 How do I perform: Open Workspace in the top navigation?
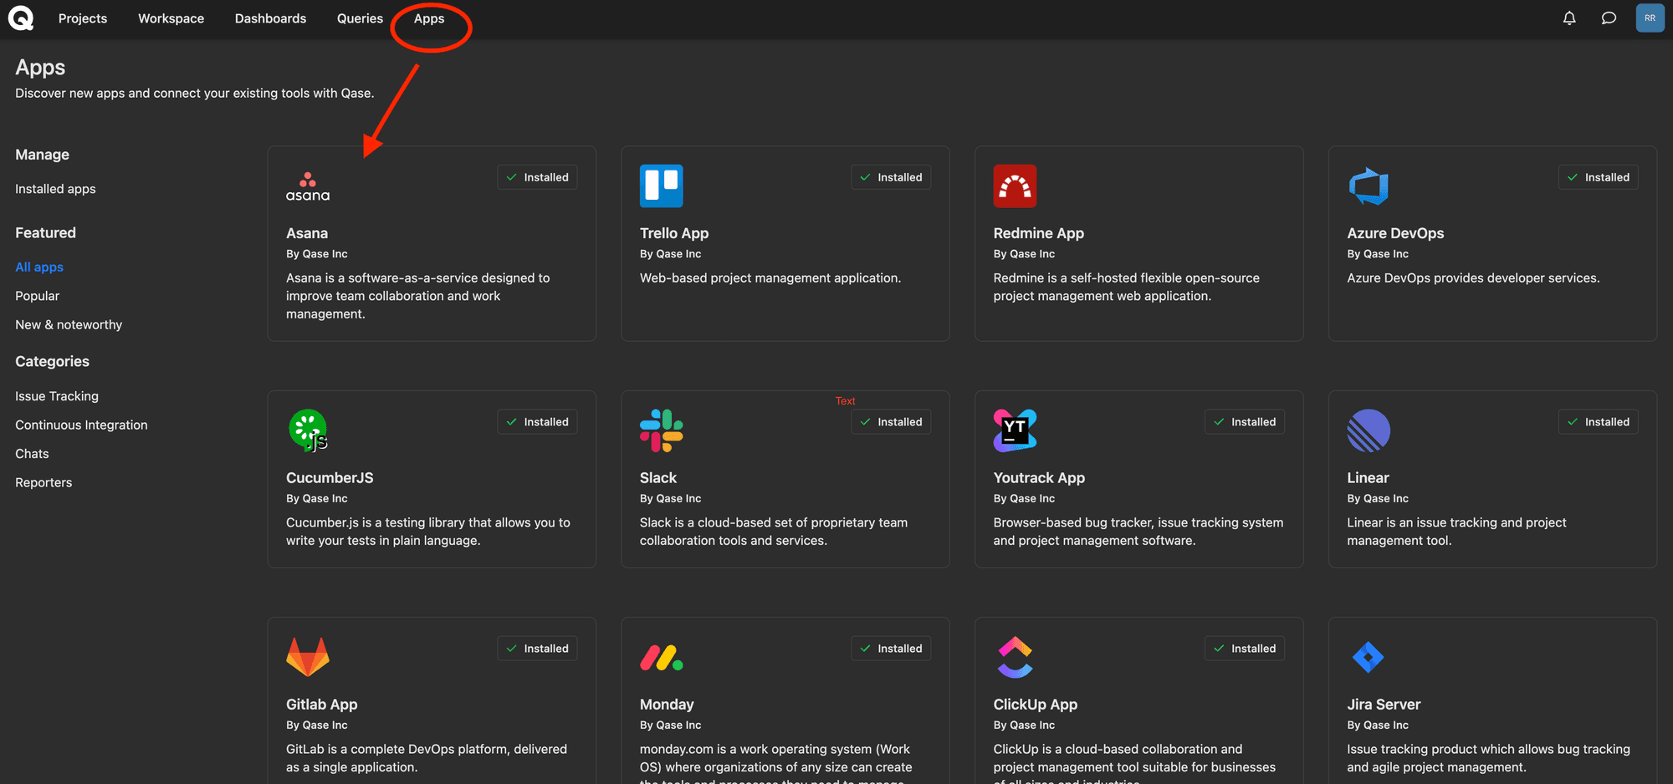(x=171, y=18)
